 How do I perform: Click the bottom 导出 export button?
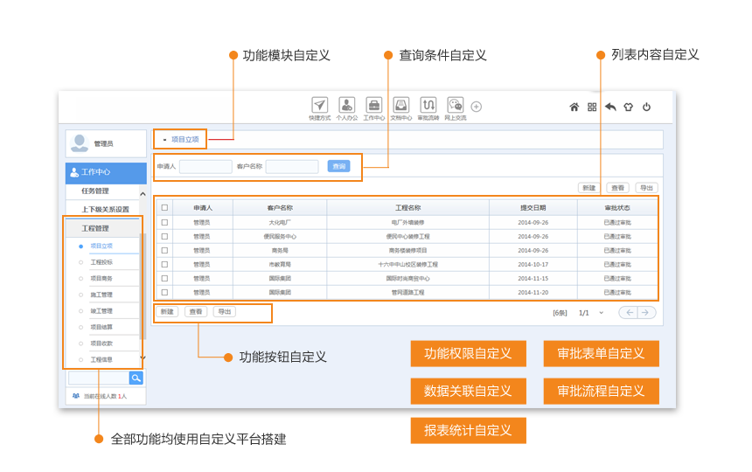[x=225, y=311]
